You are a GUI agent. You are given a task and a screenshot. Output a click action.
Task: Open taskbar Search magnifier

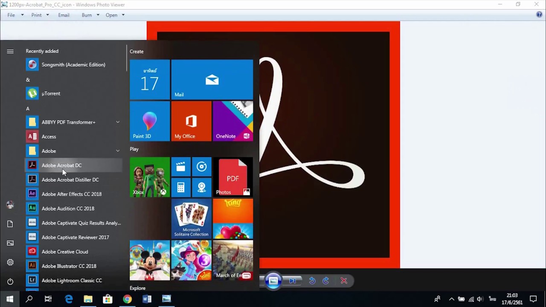[x=29, y=299]
